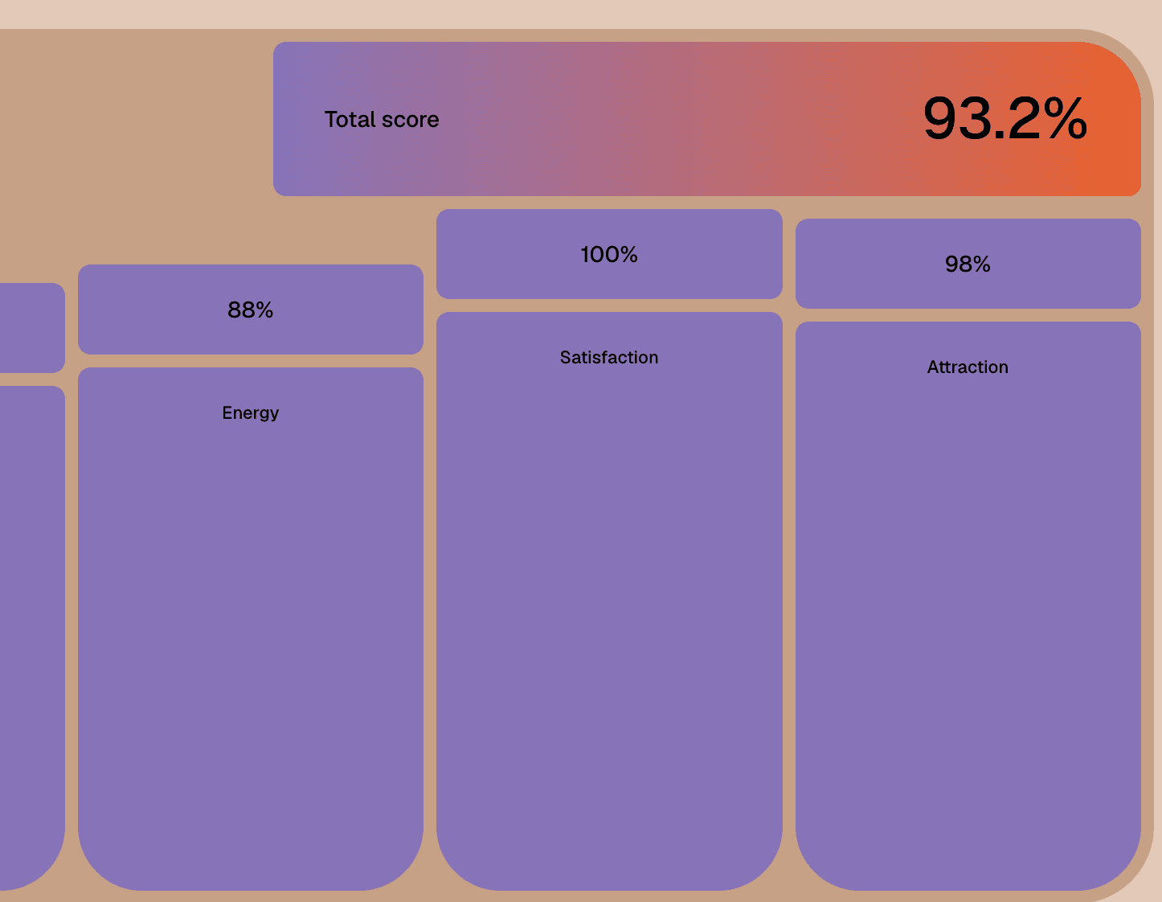Select the 100% score card
This screenshot has height=902, width=1162.
tap(609, 254)
